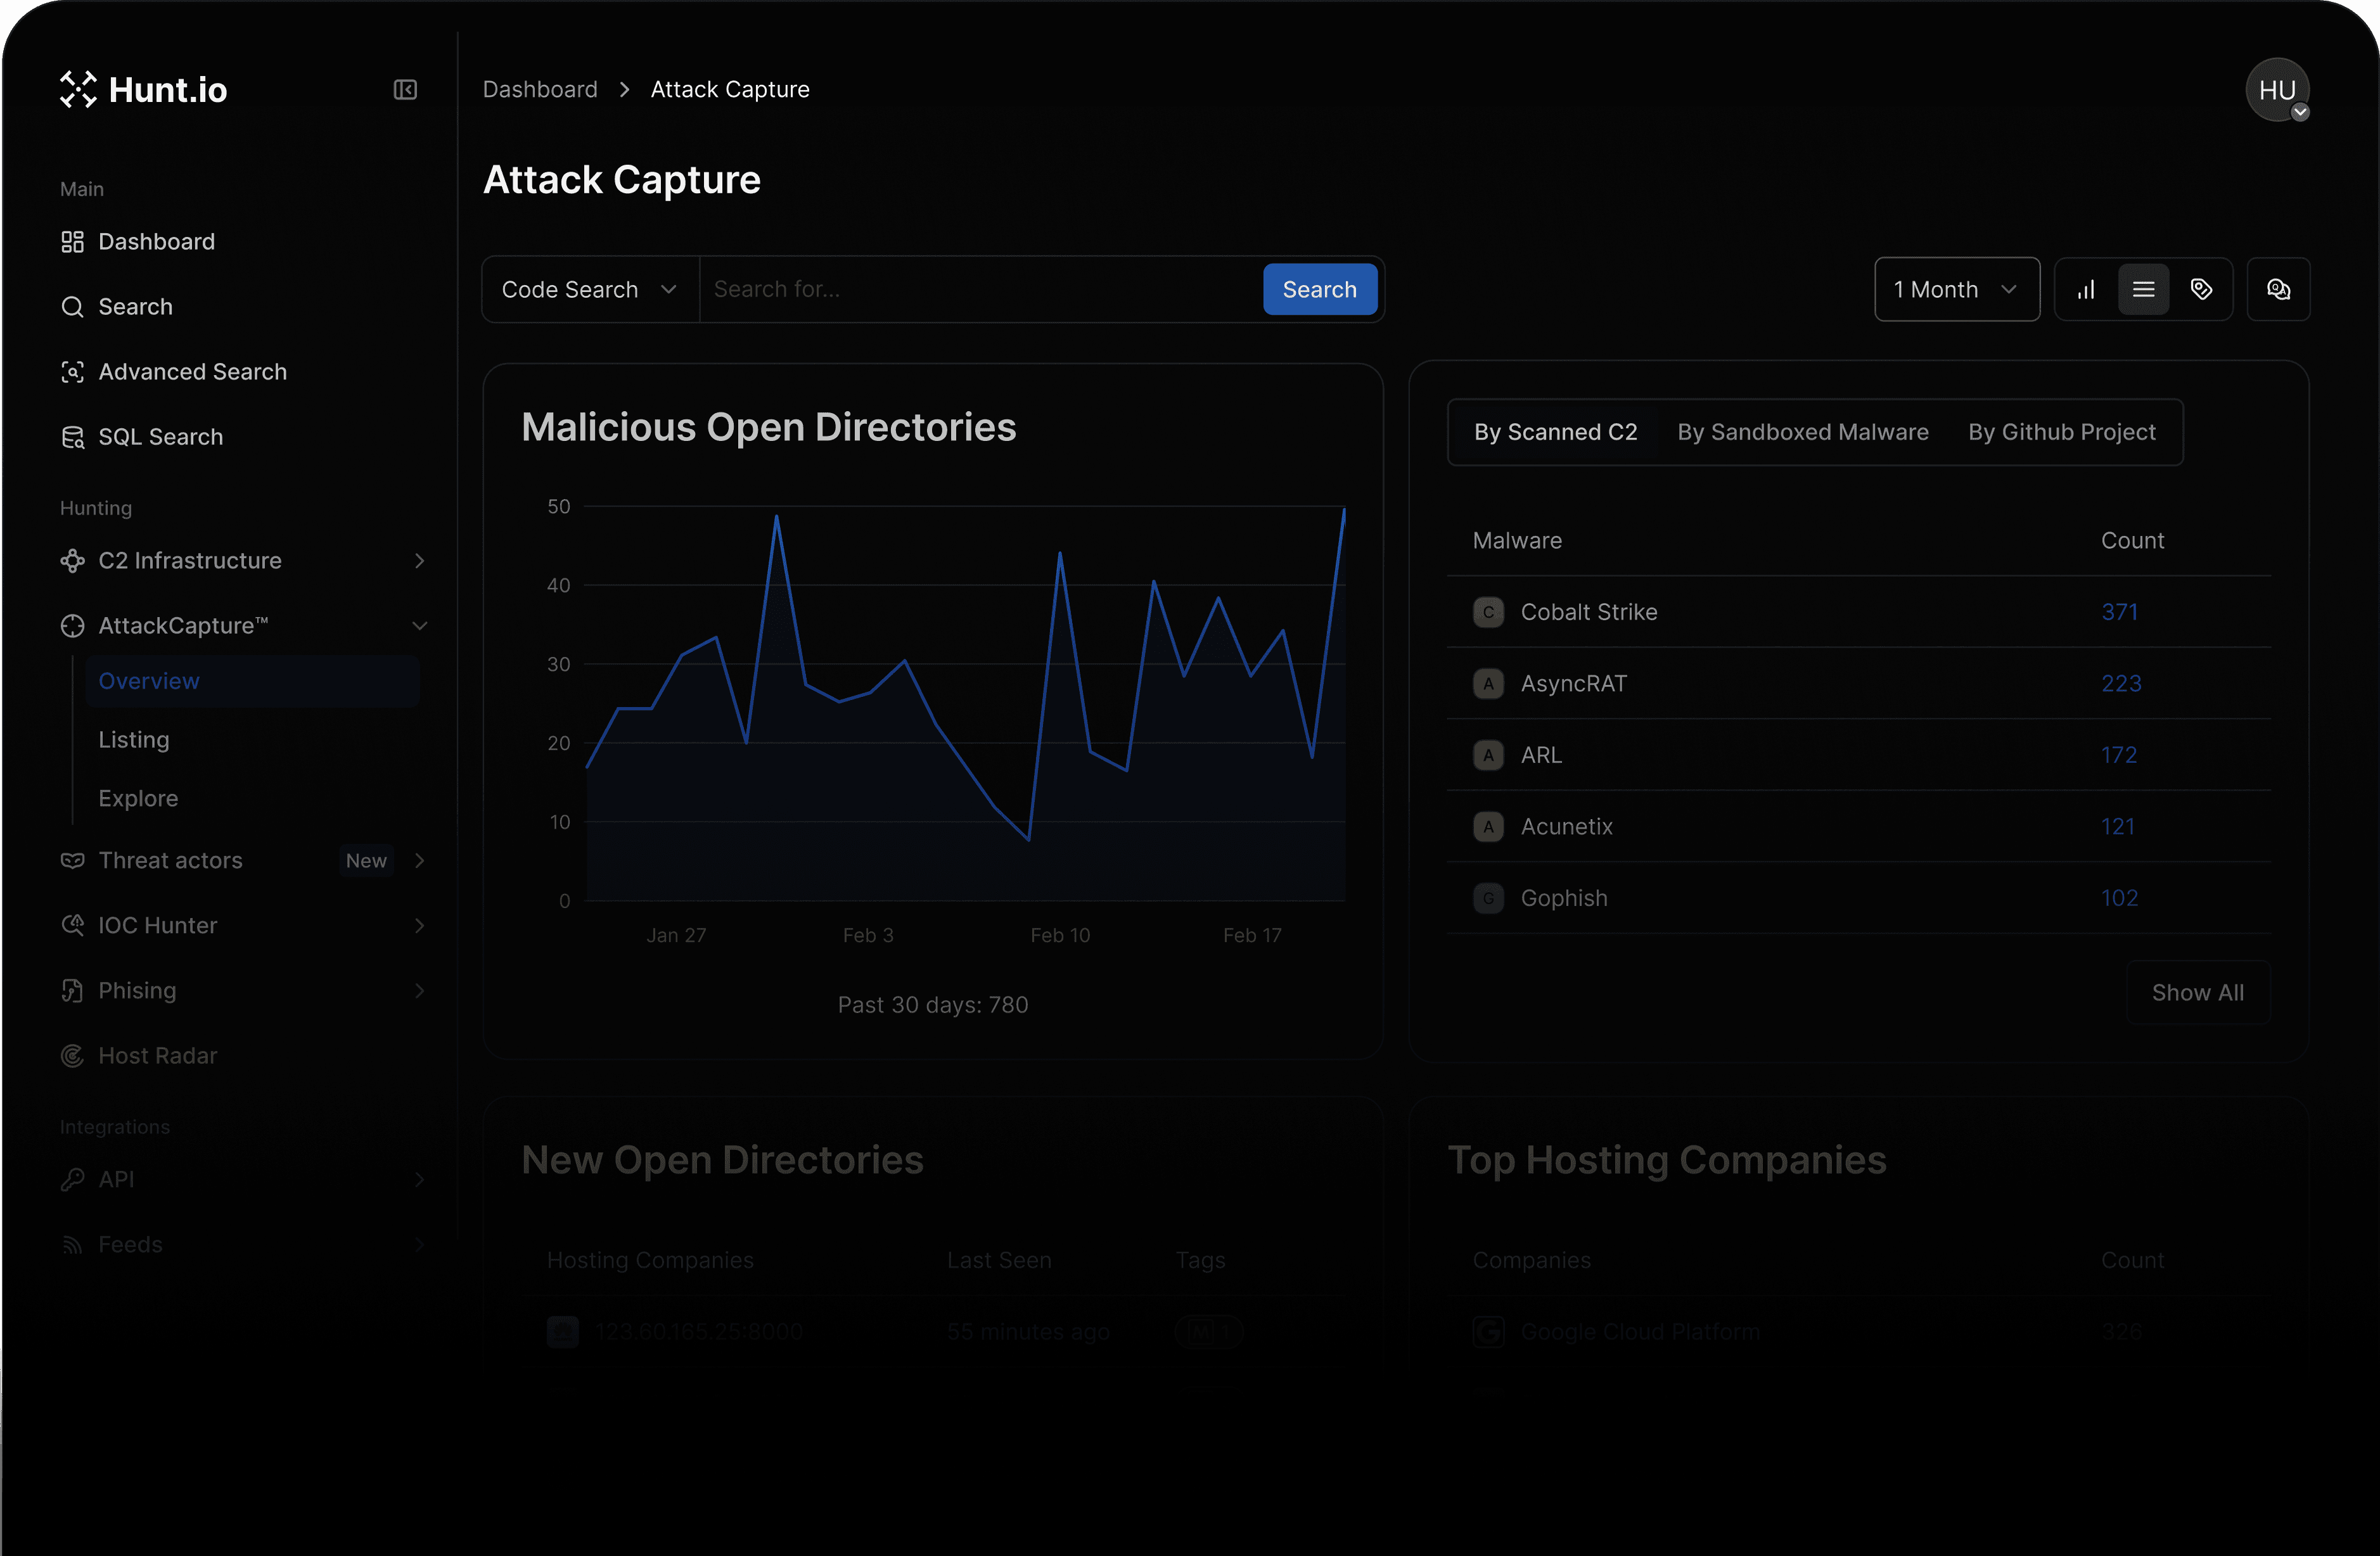Image resolution: width=2380 pixels, height=1556 pixels.
Task: Open the 1 Month range dropdown
Action: [1956, 290]
